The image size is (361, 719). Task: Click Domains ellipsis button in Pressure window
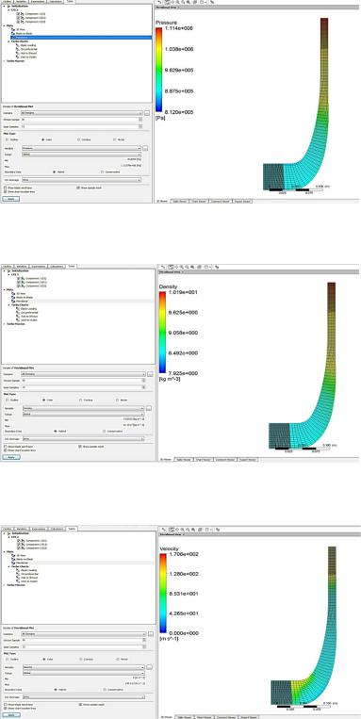coord(147,113)
